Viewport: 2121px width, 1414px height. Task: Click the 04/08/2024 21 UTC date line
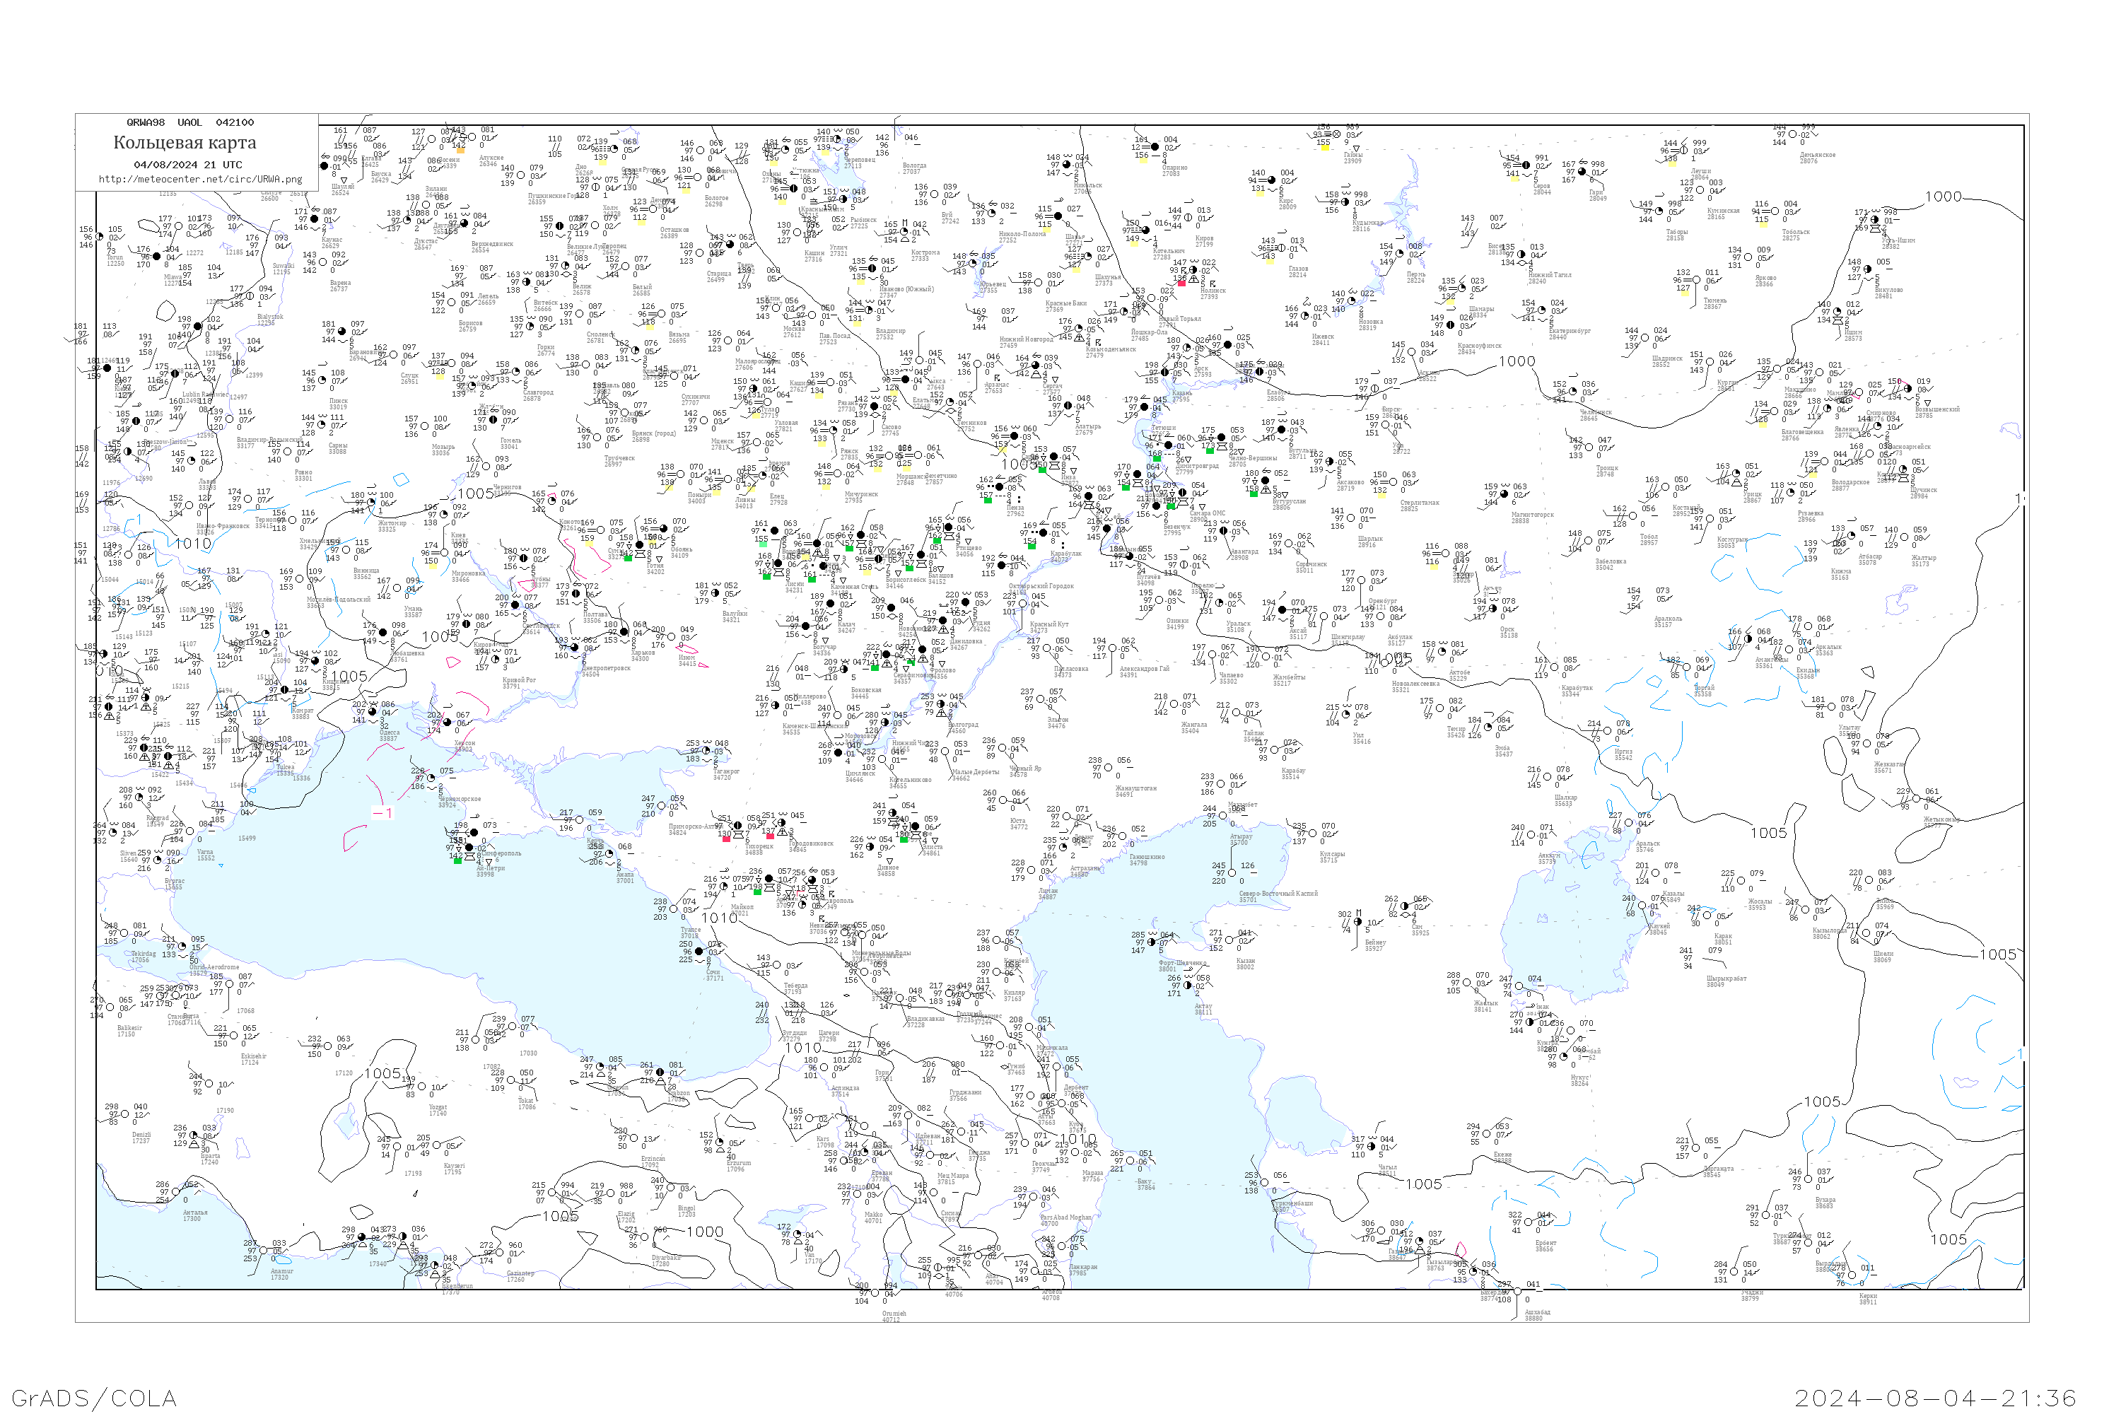point(187,165)
